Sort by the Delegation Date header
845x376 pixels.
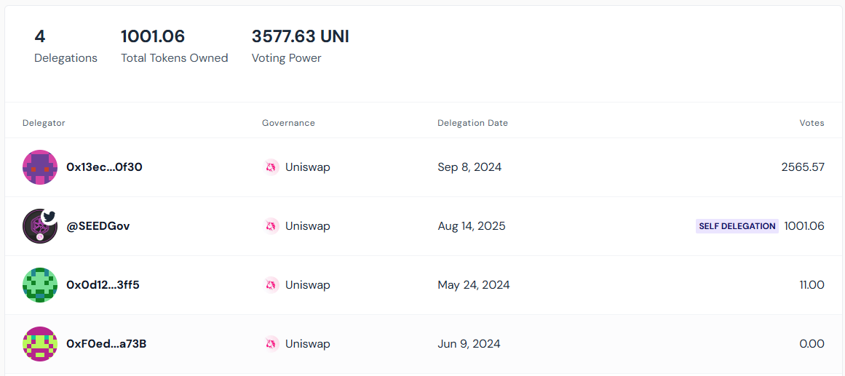click(x=472, y=123)
